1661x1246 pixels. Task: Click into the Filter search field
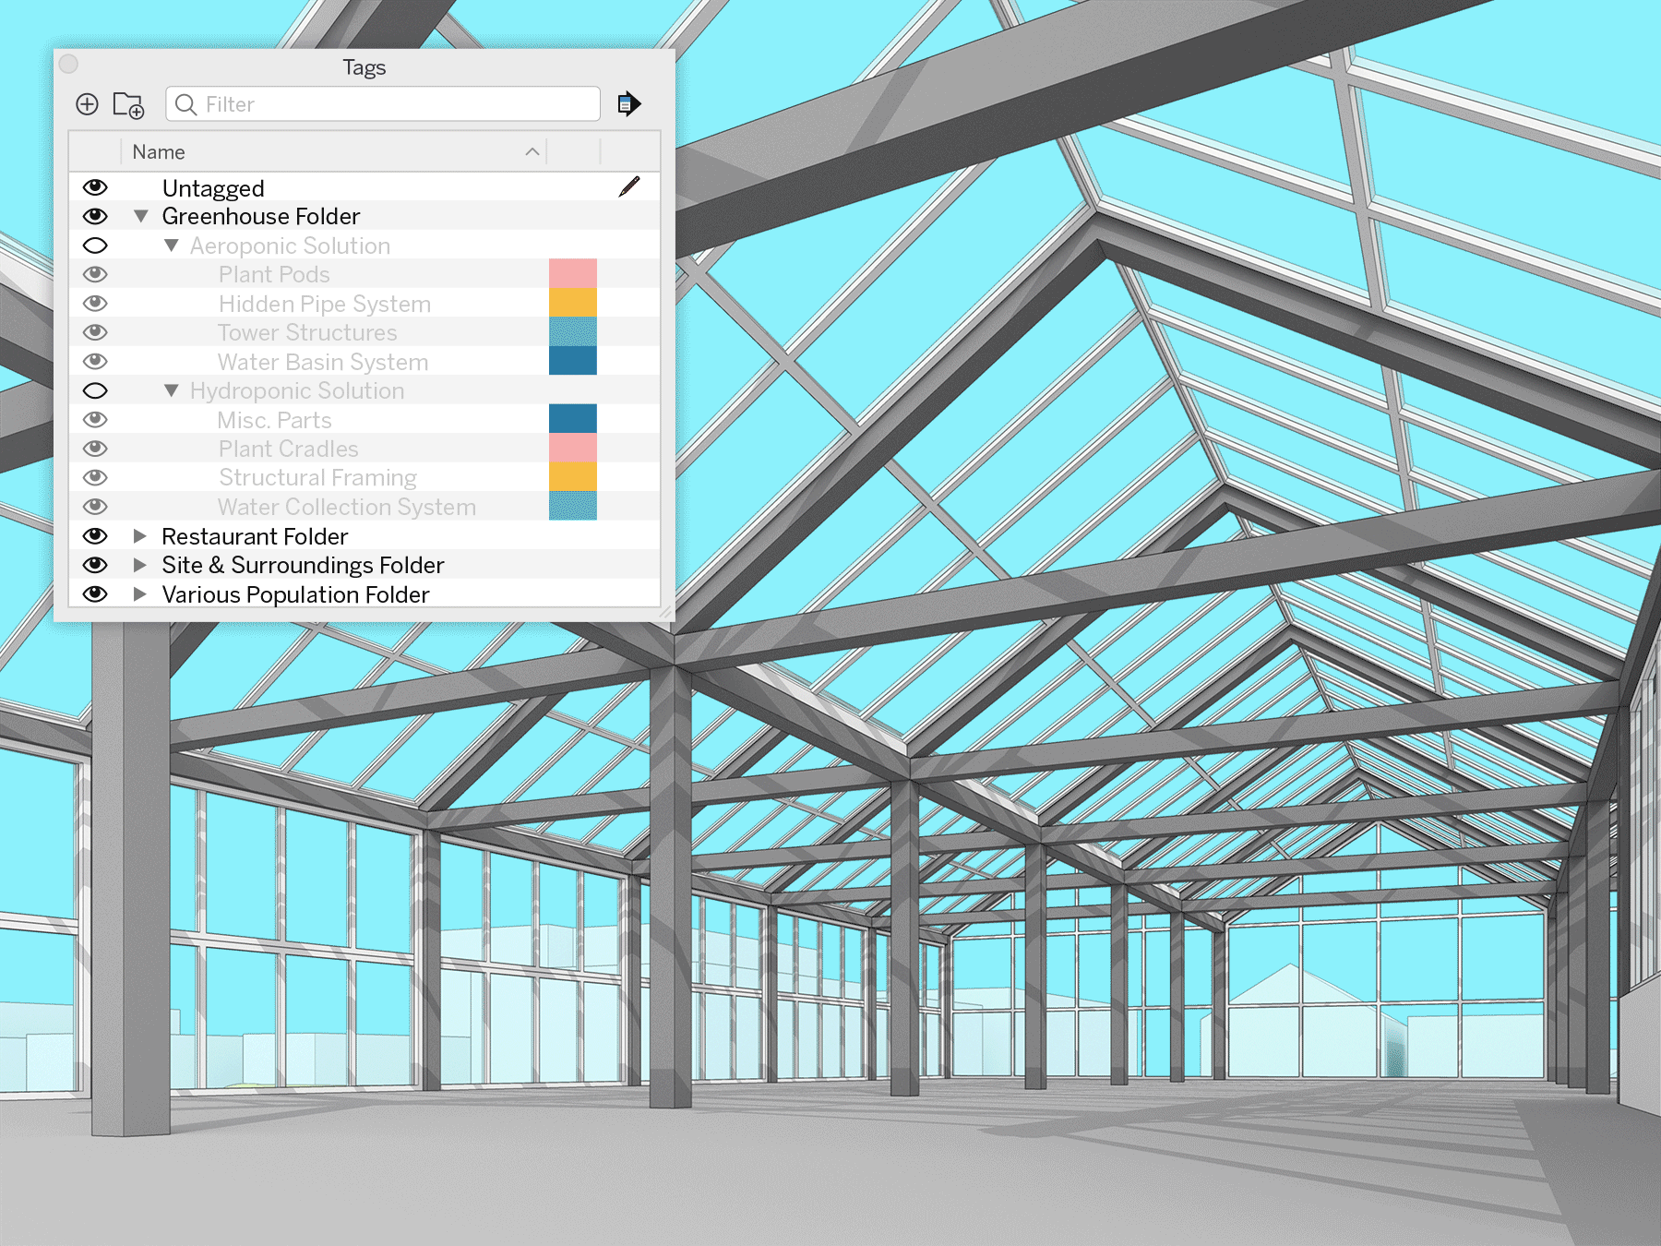click(x=397, y=104)
